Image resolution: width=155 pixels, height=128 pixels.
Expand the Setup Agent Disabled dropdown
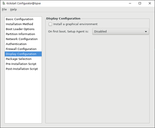coord(121,31)
